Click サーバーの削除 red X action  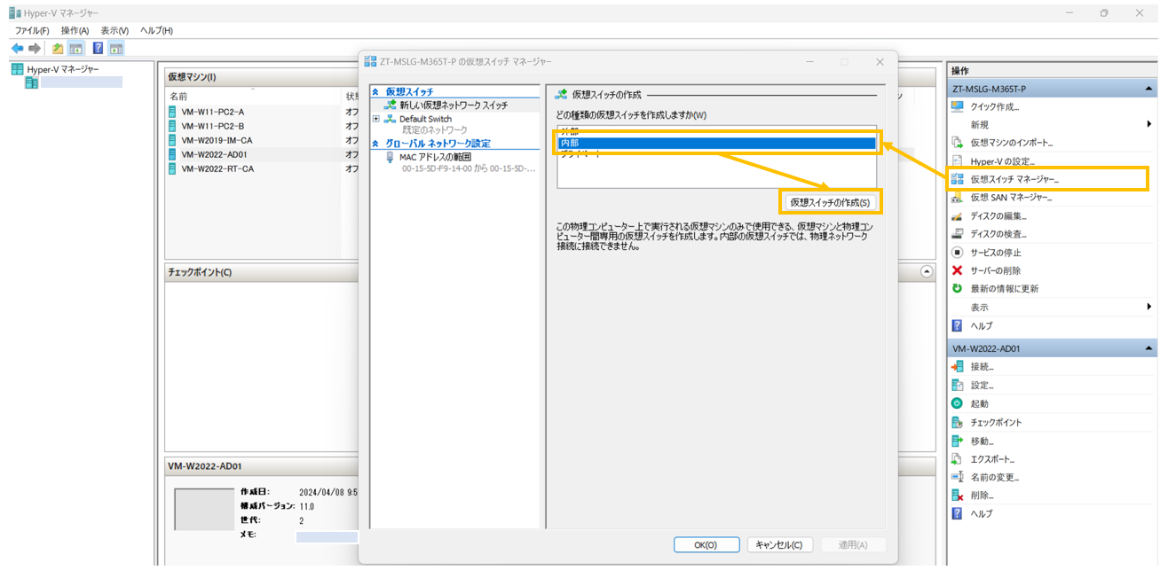pos(996,270)
